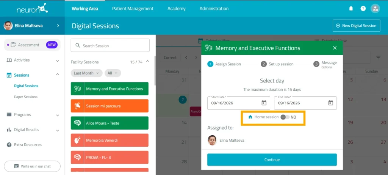Click the Digital Results bar chart icon
The image size is (388, 175).
click(9, 130)
